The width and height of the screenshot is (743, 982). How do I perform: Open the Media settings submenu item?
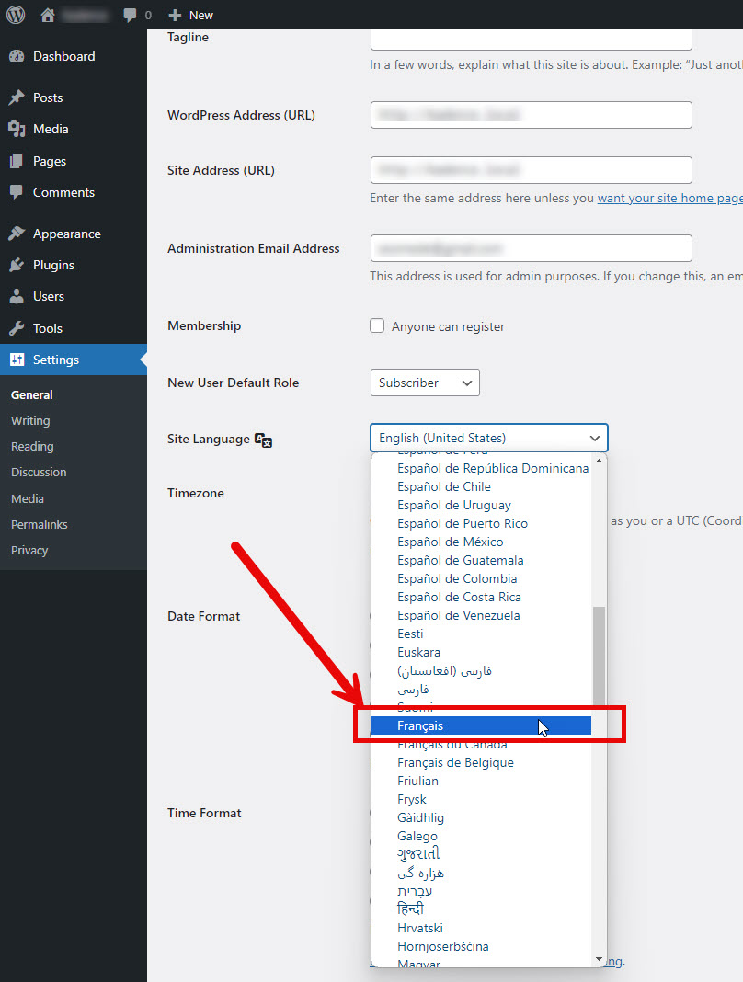[28, 499]
